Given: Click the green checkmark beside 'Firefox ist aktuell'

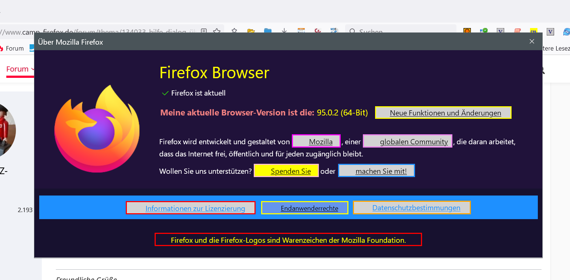Looking at the screenshot, I should pos(165,93).
